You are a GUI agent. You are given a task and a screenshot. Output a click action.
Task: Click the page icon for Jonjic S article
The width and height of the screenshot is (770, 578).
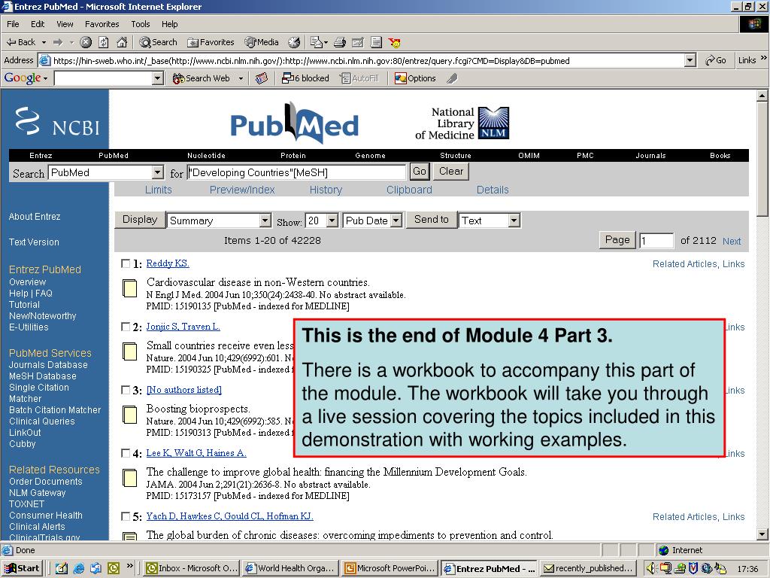coord(129,351)
